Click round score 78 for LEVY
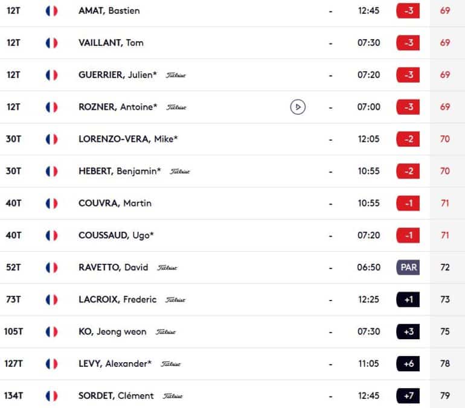The image size is (465, 408). click(x=445, y=363)
